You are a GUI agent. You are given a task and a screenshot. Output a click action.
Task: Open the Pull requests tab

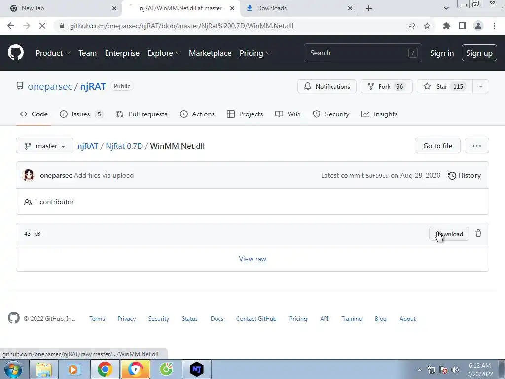pyautogui.click(x=142, y=114)
